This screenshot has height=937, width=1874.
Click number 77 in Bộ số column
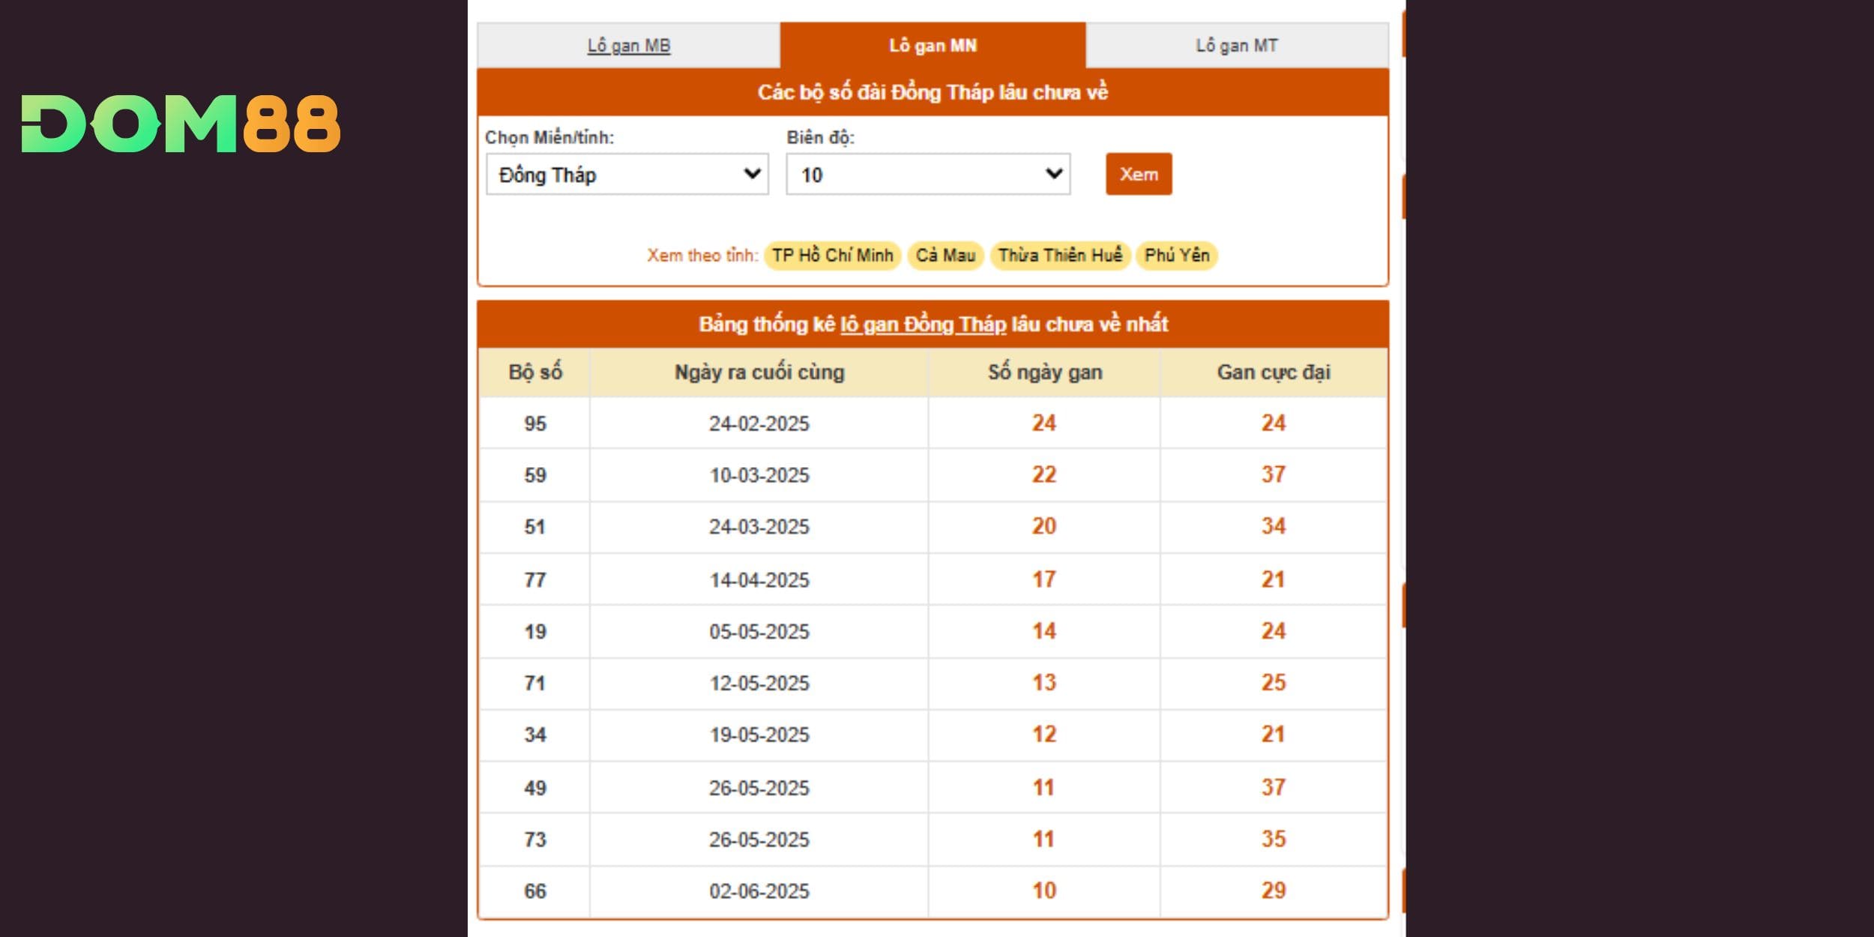tap(535, 580)
